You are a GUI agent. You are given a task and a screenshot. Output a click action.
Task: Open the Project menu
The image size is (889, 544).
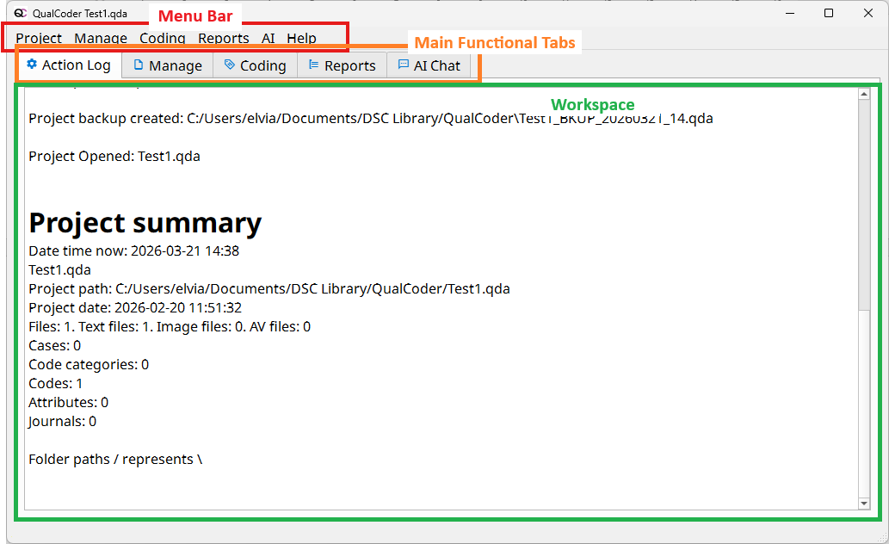(x=39, y=38)
